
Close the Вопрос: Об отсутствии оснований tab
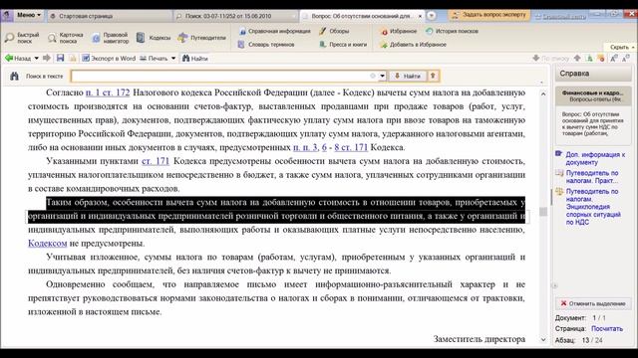click(420, 16)
